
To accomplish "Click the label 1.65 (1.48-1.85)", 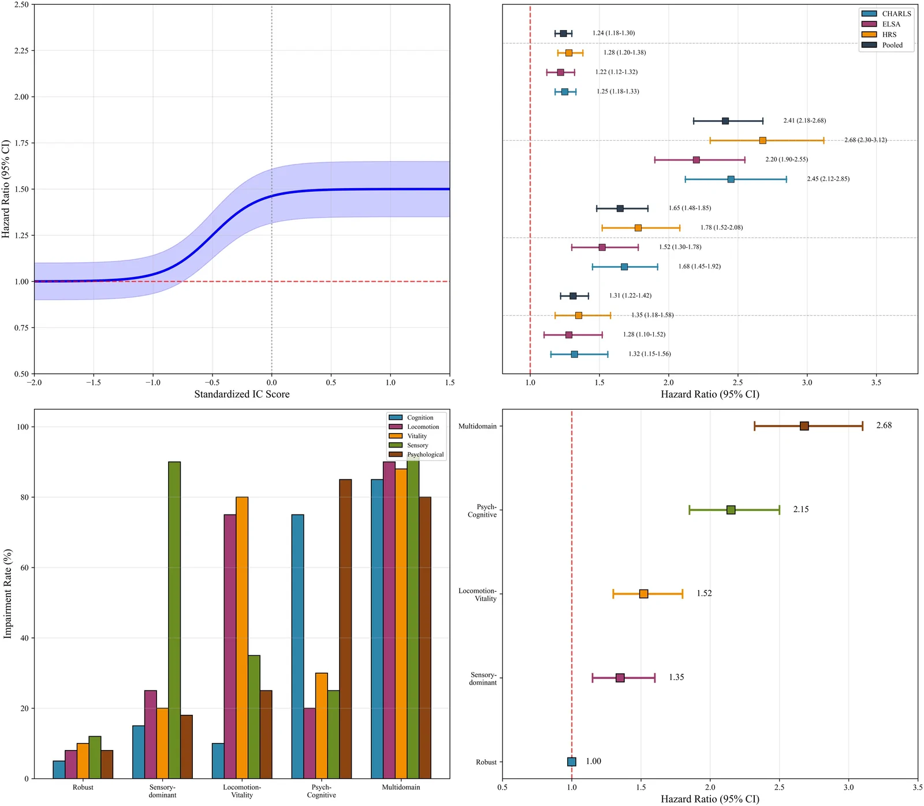I will click(x=690, y=208).
